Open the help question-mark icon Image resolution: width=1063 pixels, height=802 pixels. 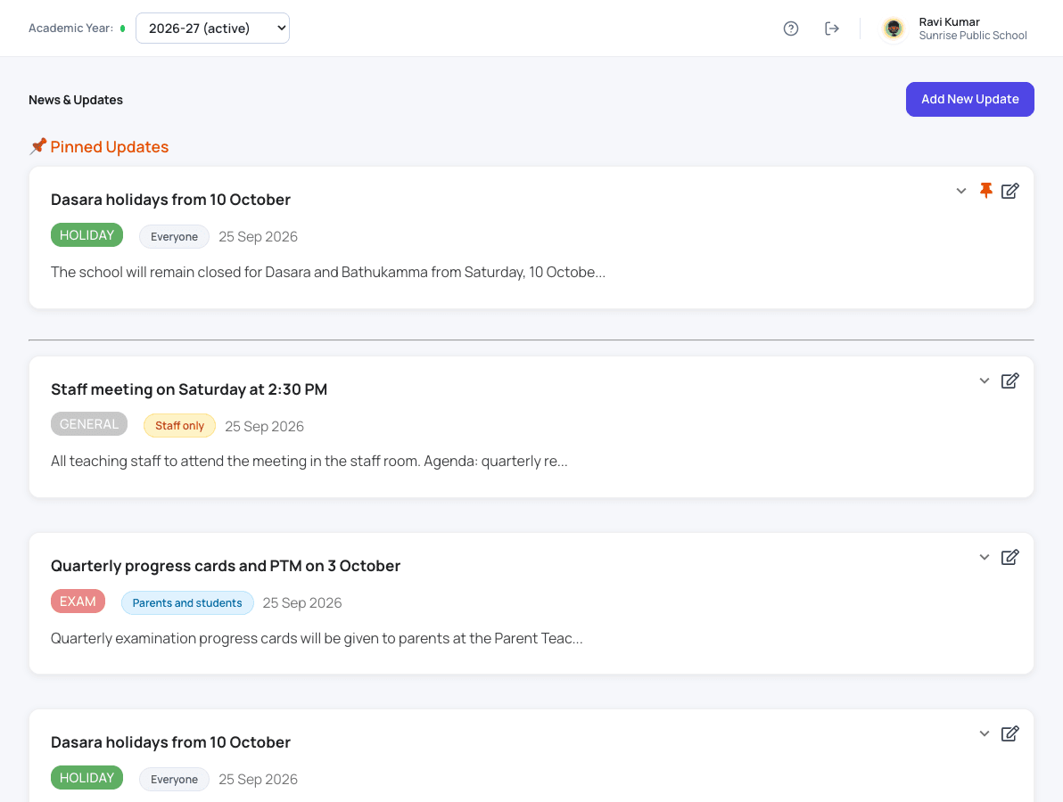point(790,29)
